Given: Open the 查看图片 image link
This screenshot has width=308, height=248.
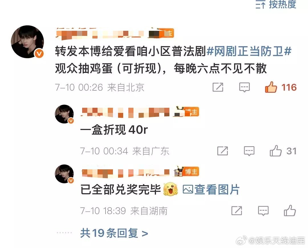Looking at the screenshot, I should [211, 190].
